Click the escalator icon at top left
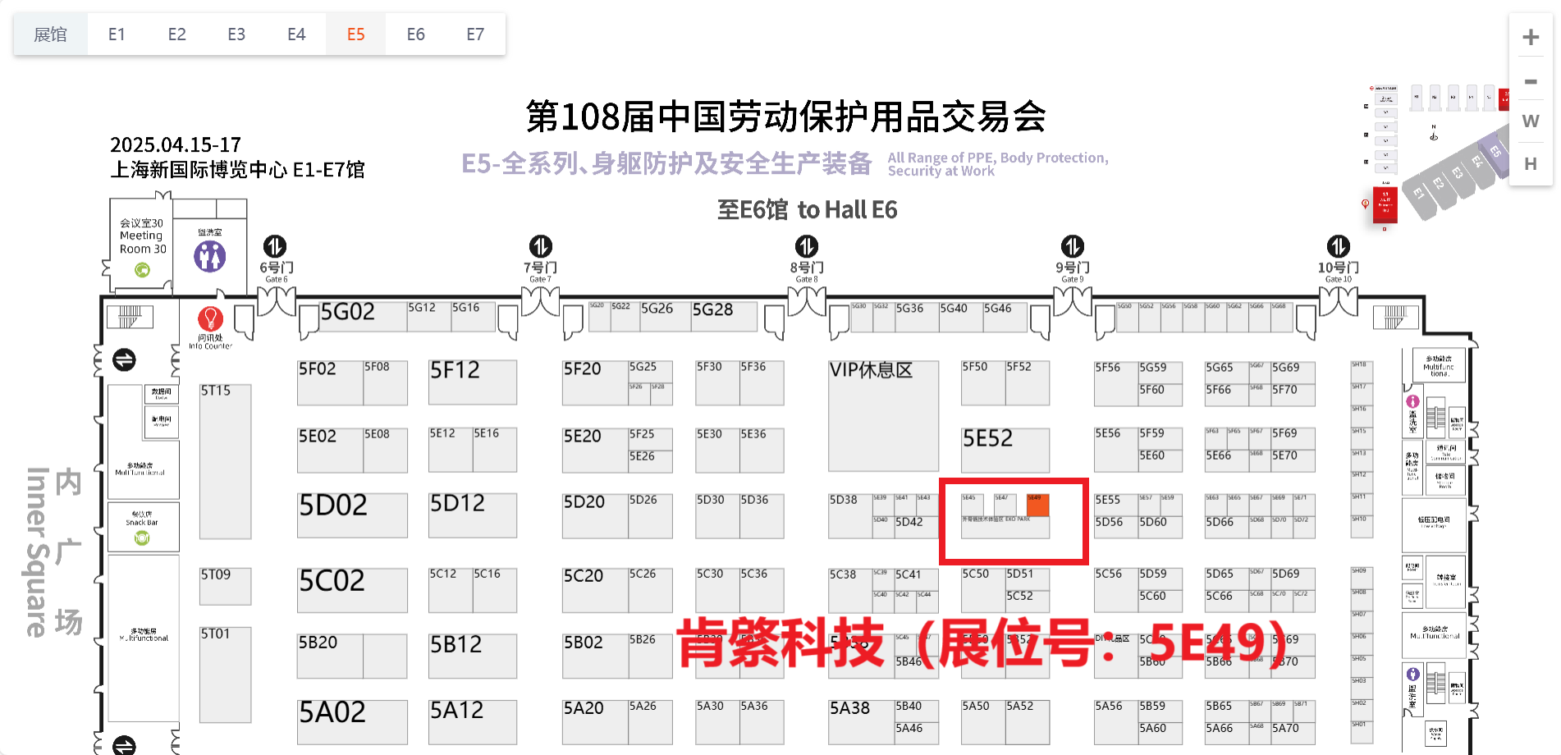Screen dimensions: 1561x755 point(125,359)
